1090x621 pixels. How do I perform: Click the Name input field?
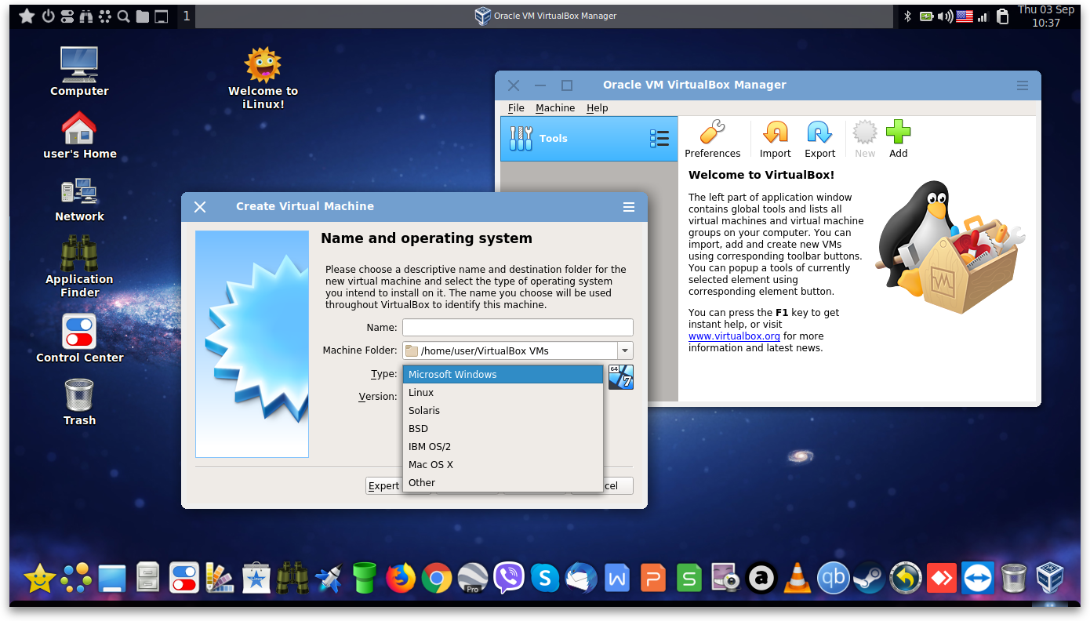click(x=518, y=328)
